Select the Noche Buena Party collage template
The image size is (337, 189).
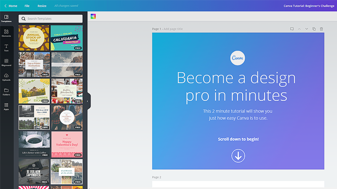(67, 91)
